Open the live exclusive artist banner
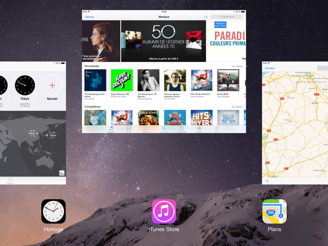Image resolution: width=328 pixels, height=246 pixels. click(x=101, y=41)
